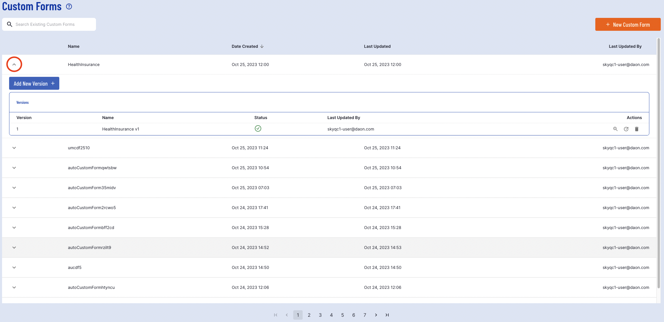The height and width of the screenshot is (322, 664).
Task: Click the help question mark icon
Action: [x=69, y=6]
